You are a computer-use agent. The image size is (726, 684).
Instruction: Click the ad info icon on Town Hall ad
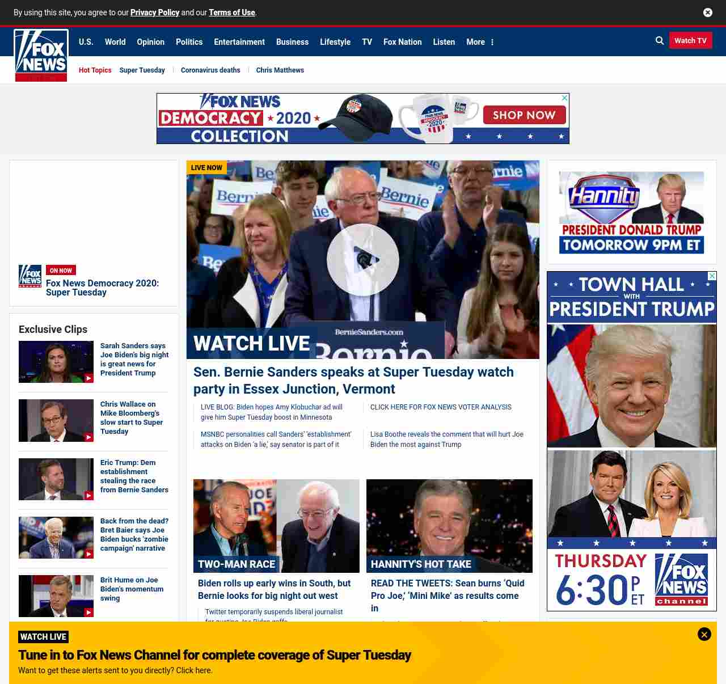712,276
